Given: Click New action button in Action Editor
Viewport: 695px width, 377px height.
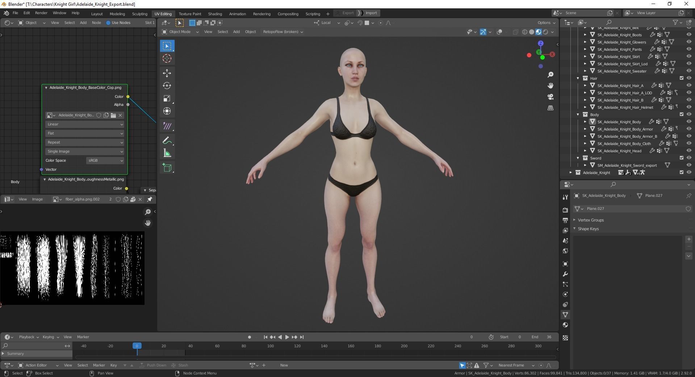Looking at the screenshot, I should click(284, 365).
